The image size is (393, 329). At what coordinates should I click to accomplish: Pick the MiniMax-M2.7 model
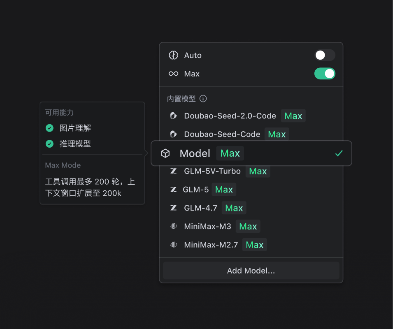pyautogui.click(x=251, y=245)
